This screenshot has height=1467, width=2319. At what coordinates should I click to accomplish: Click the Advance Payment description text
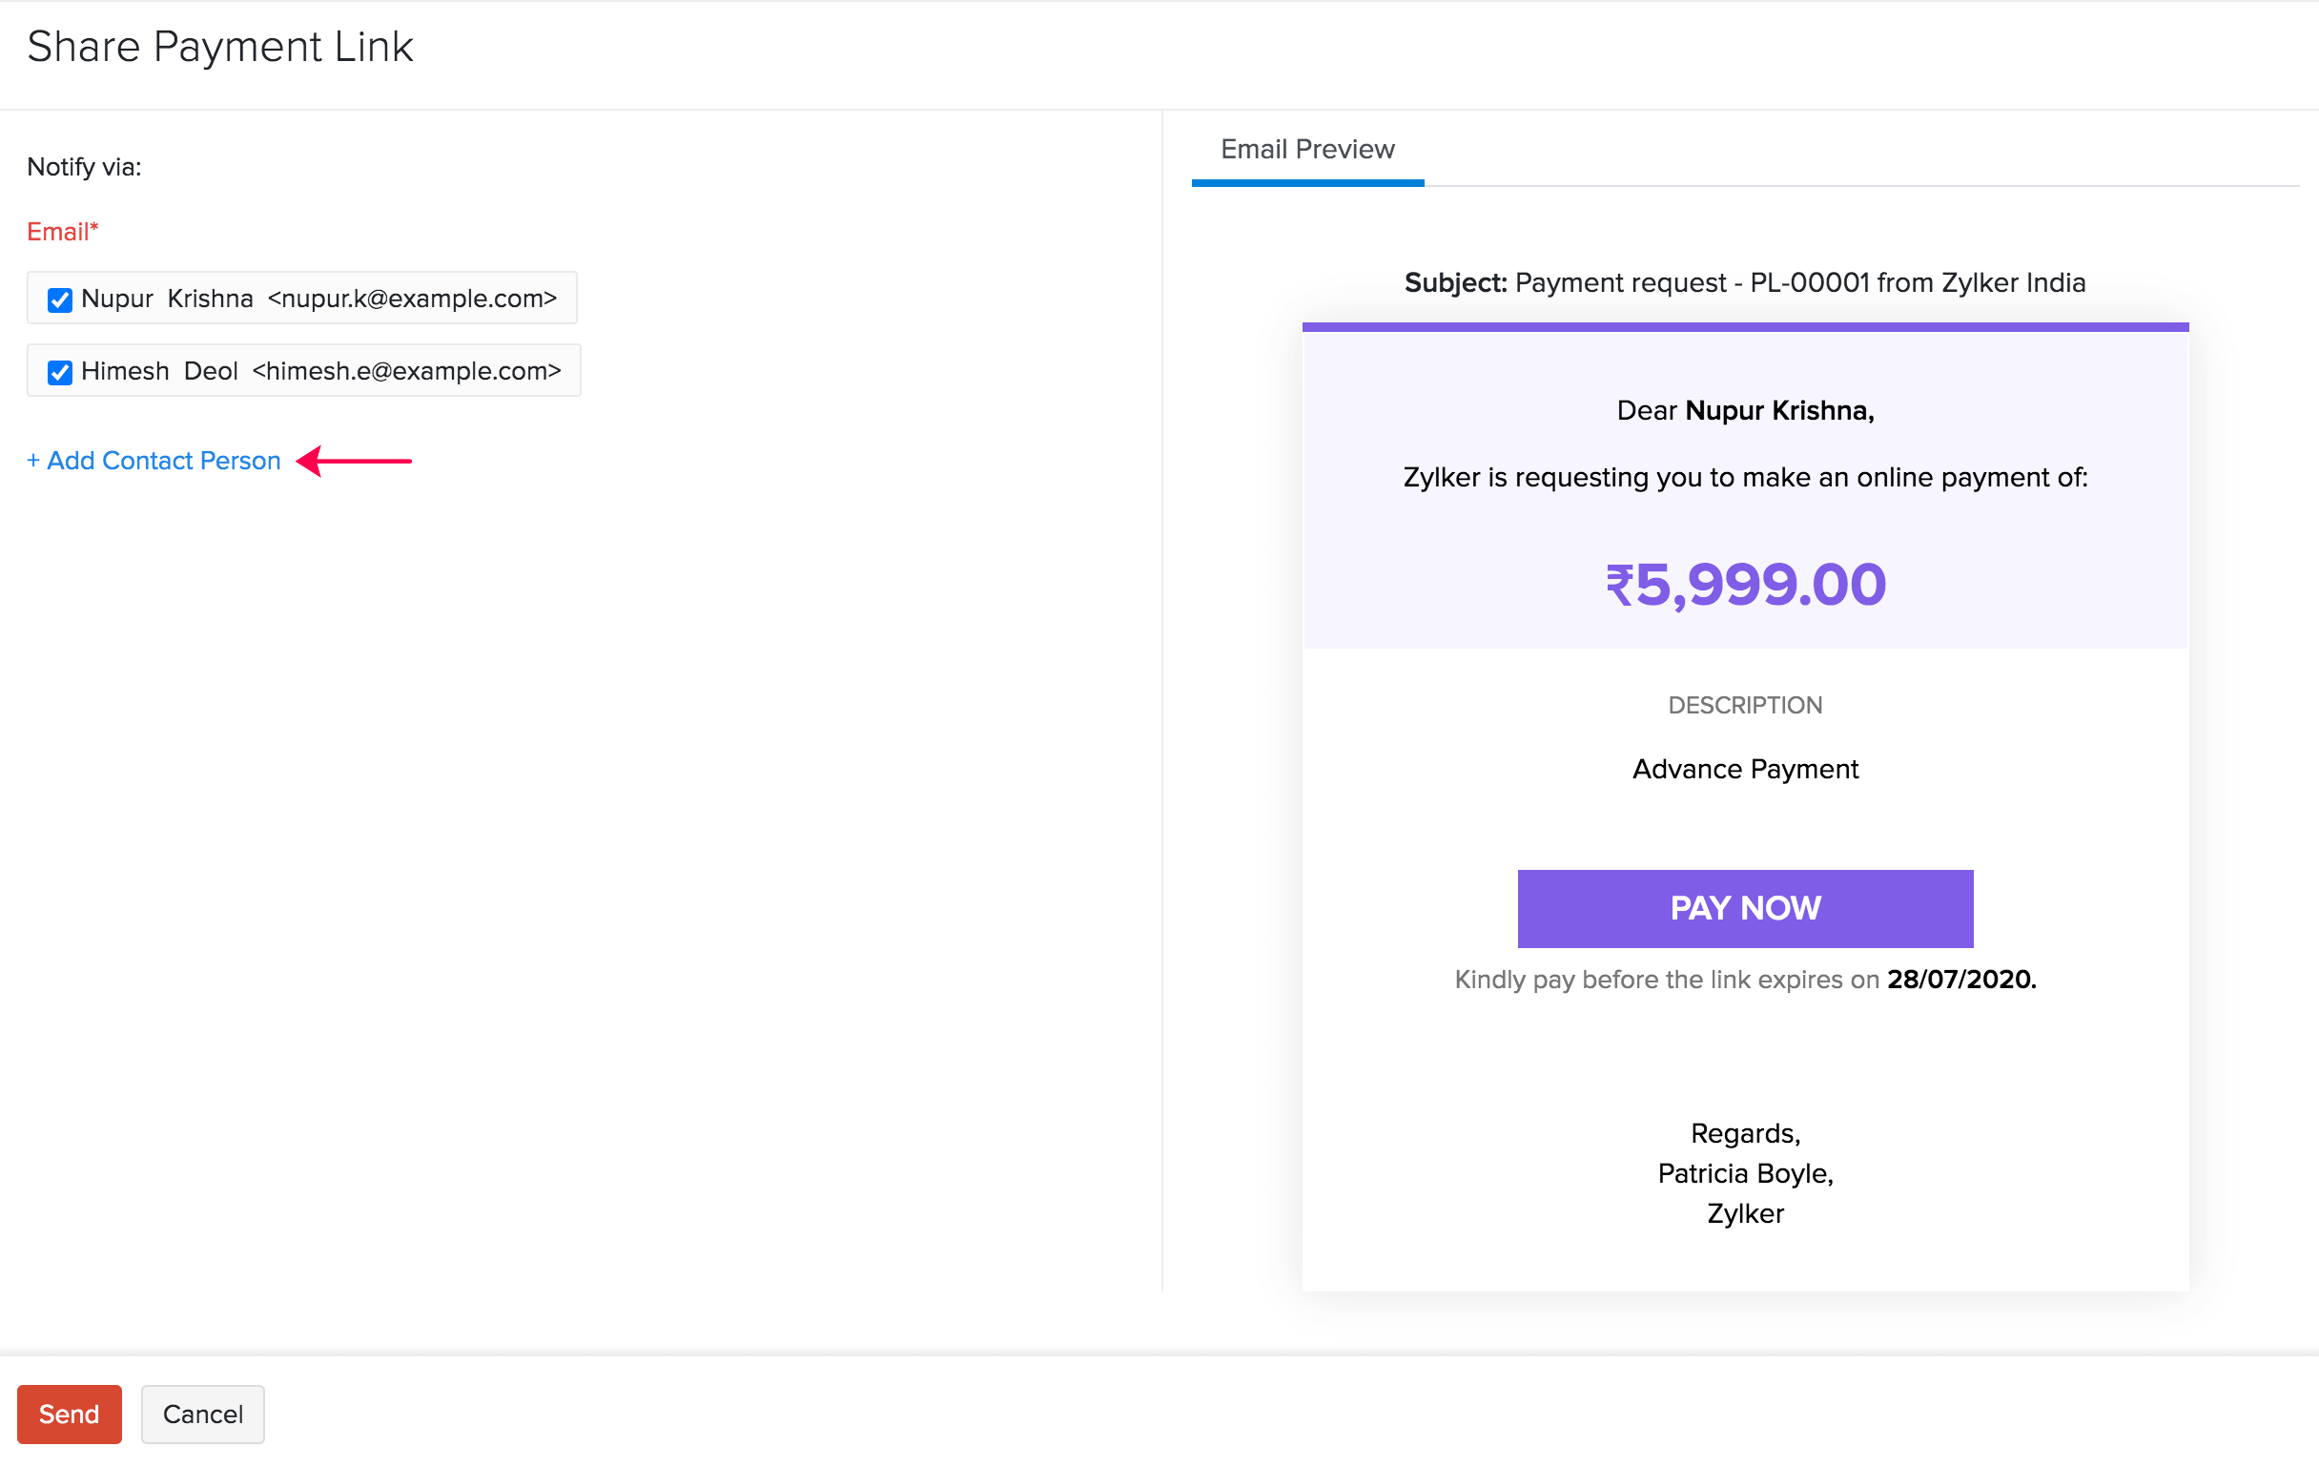point(1744,769)
